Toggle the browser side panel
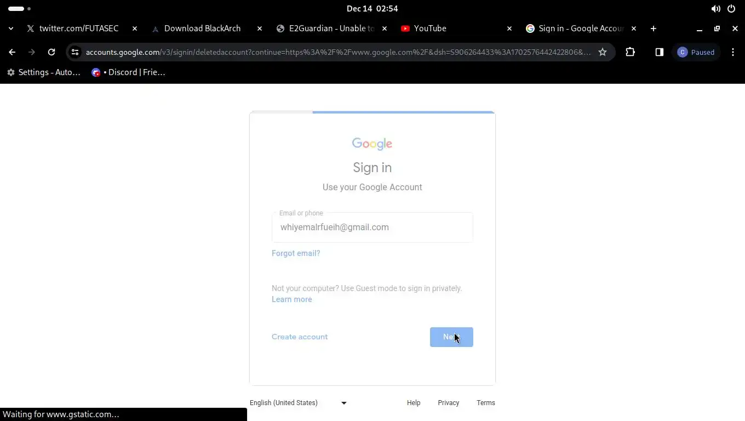The image size is (745, 421). pyautogui.click(x=659, y=52)
